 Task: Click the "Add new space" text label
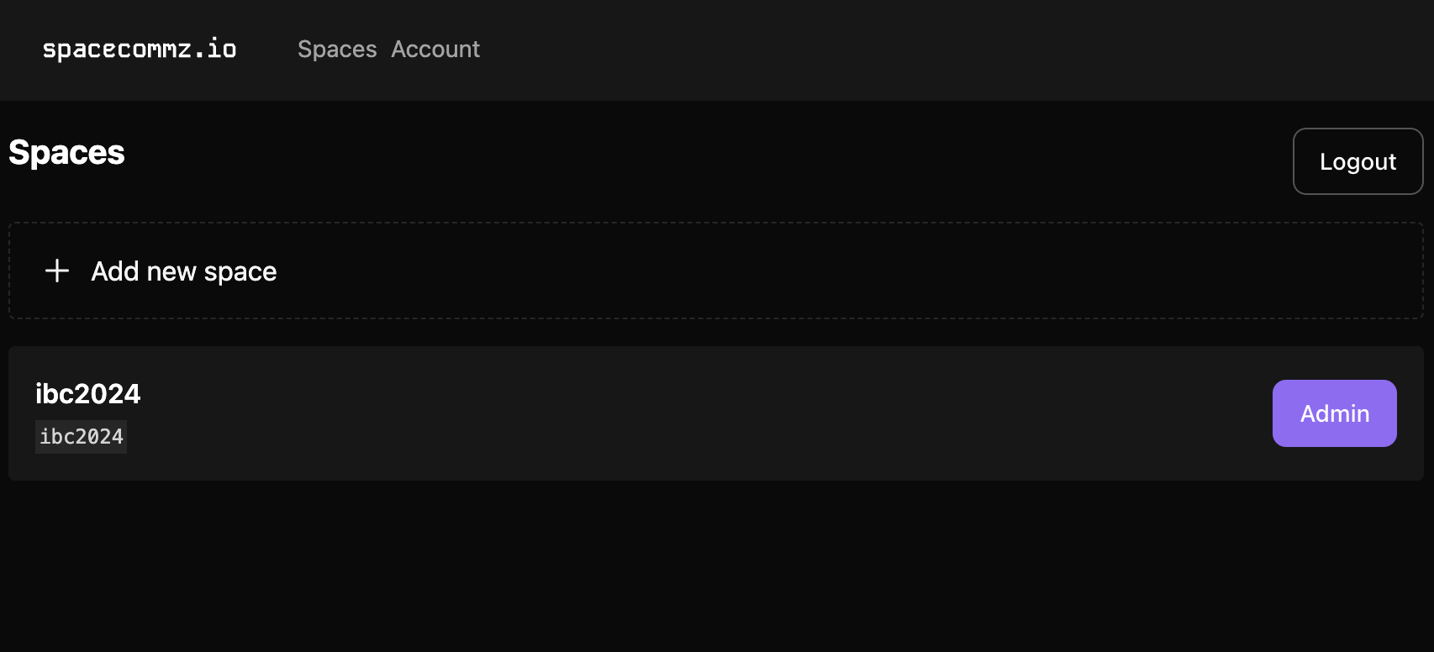[184, 271]
